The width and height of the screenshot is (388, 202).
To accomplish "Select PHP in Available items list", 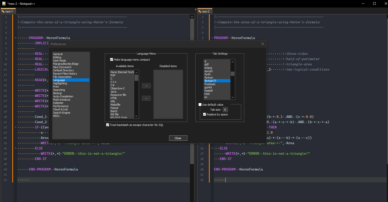I will 122,75.
